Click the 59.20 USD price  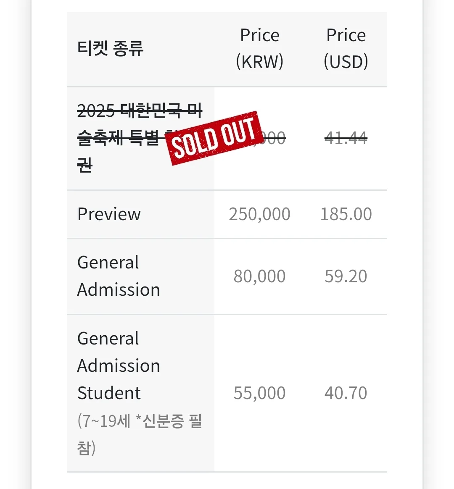(346, 276)
